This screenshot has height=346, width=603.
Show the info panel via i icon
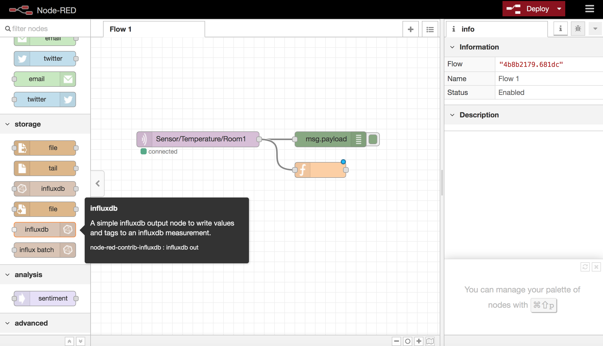(x=560, y=29)
